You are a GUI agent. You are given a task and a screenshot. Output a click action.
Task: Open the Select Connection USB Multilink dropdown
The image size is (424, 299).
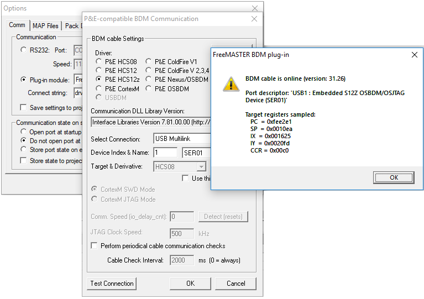pos(182,139)
